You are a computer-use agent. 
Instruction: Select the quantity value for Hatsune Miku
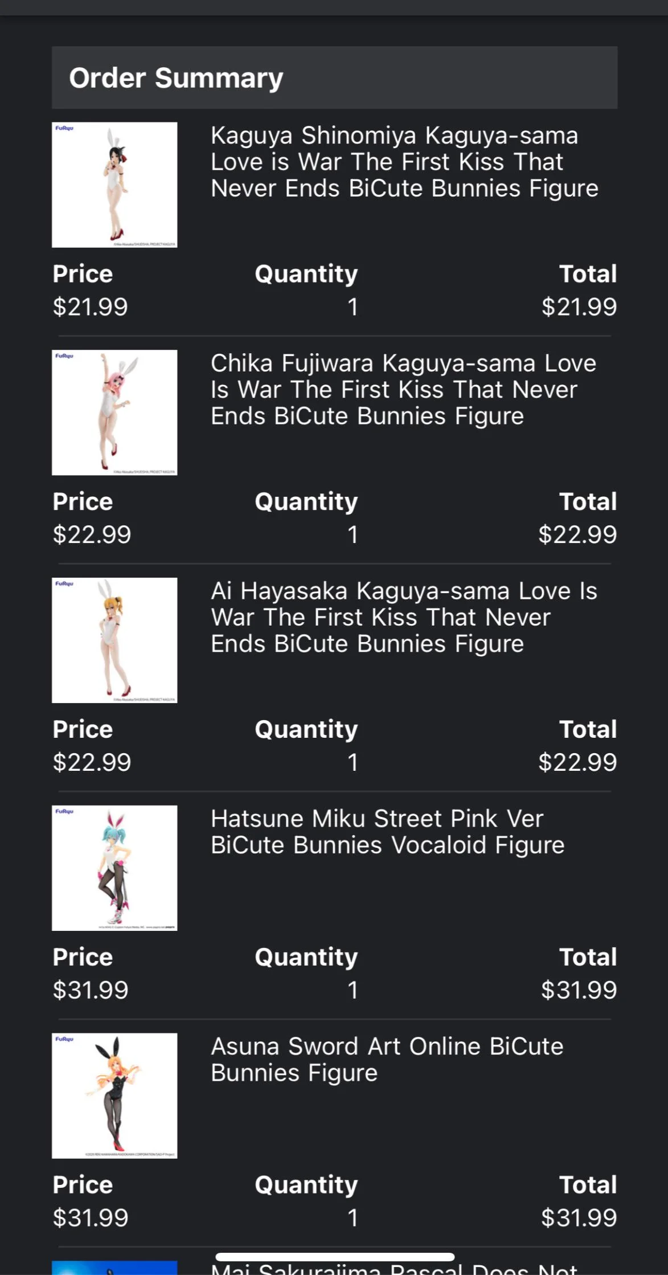click(x=353, y=990)
